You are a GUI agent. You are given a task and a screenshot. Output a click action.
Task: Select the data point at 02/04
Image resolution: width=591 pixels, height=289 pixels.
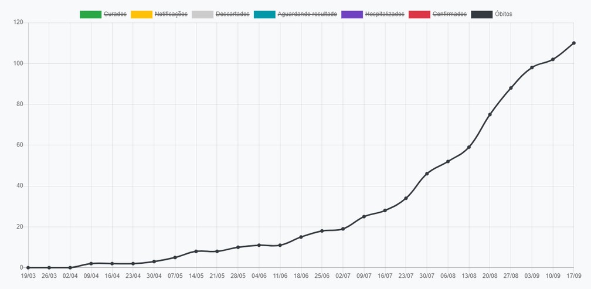coord(70,267)
